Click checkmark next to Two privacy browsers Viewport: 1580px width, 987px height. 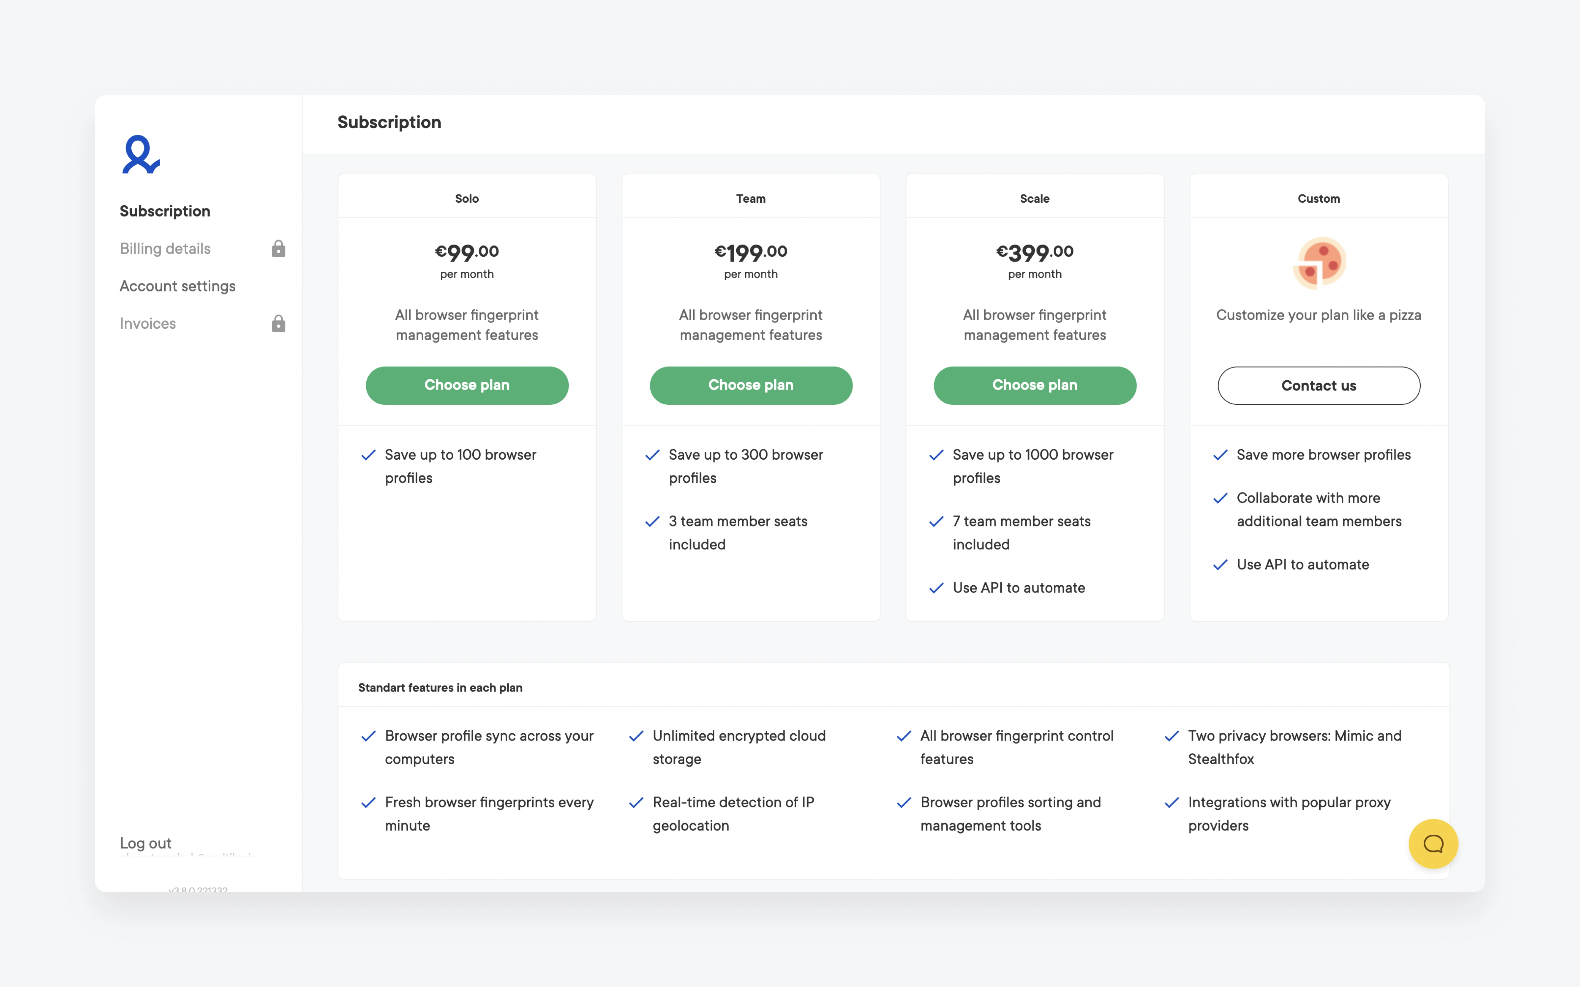click(1171, 736)
